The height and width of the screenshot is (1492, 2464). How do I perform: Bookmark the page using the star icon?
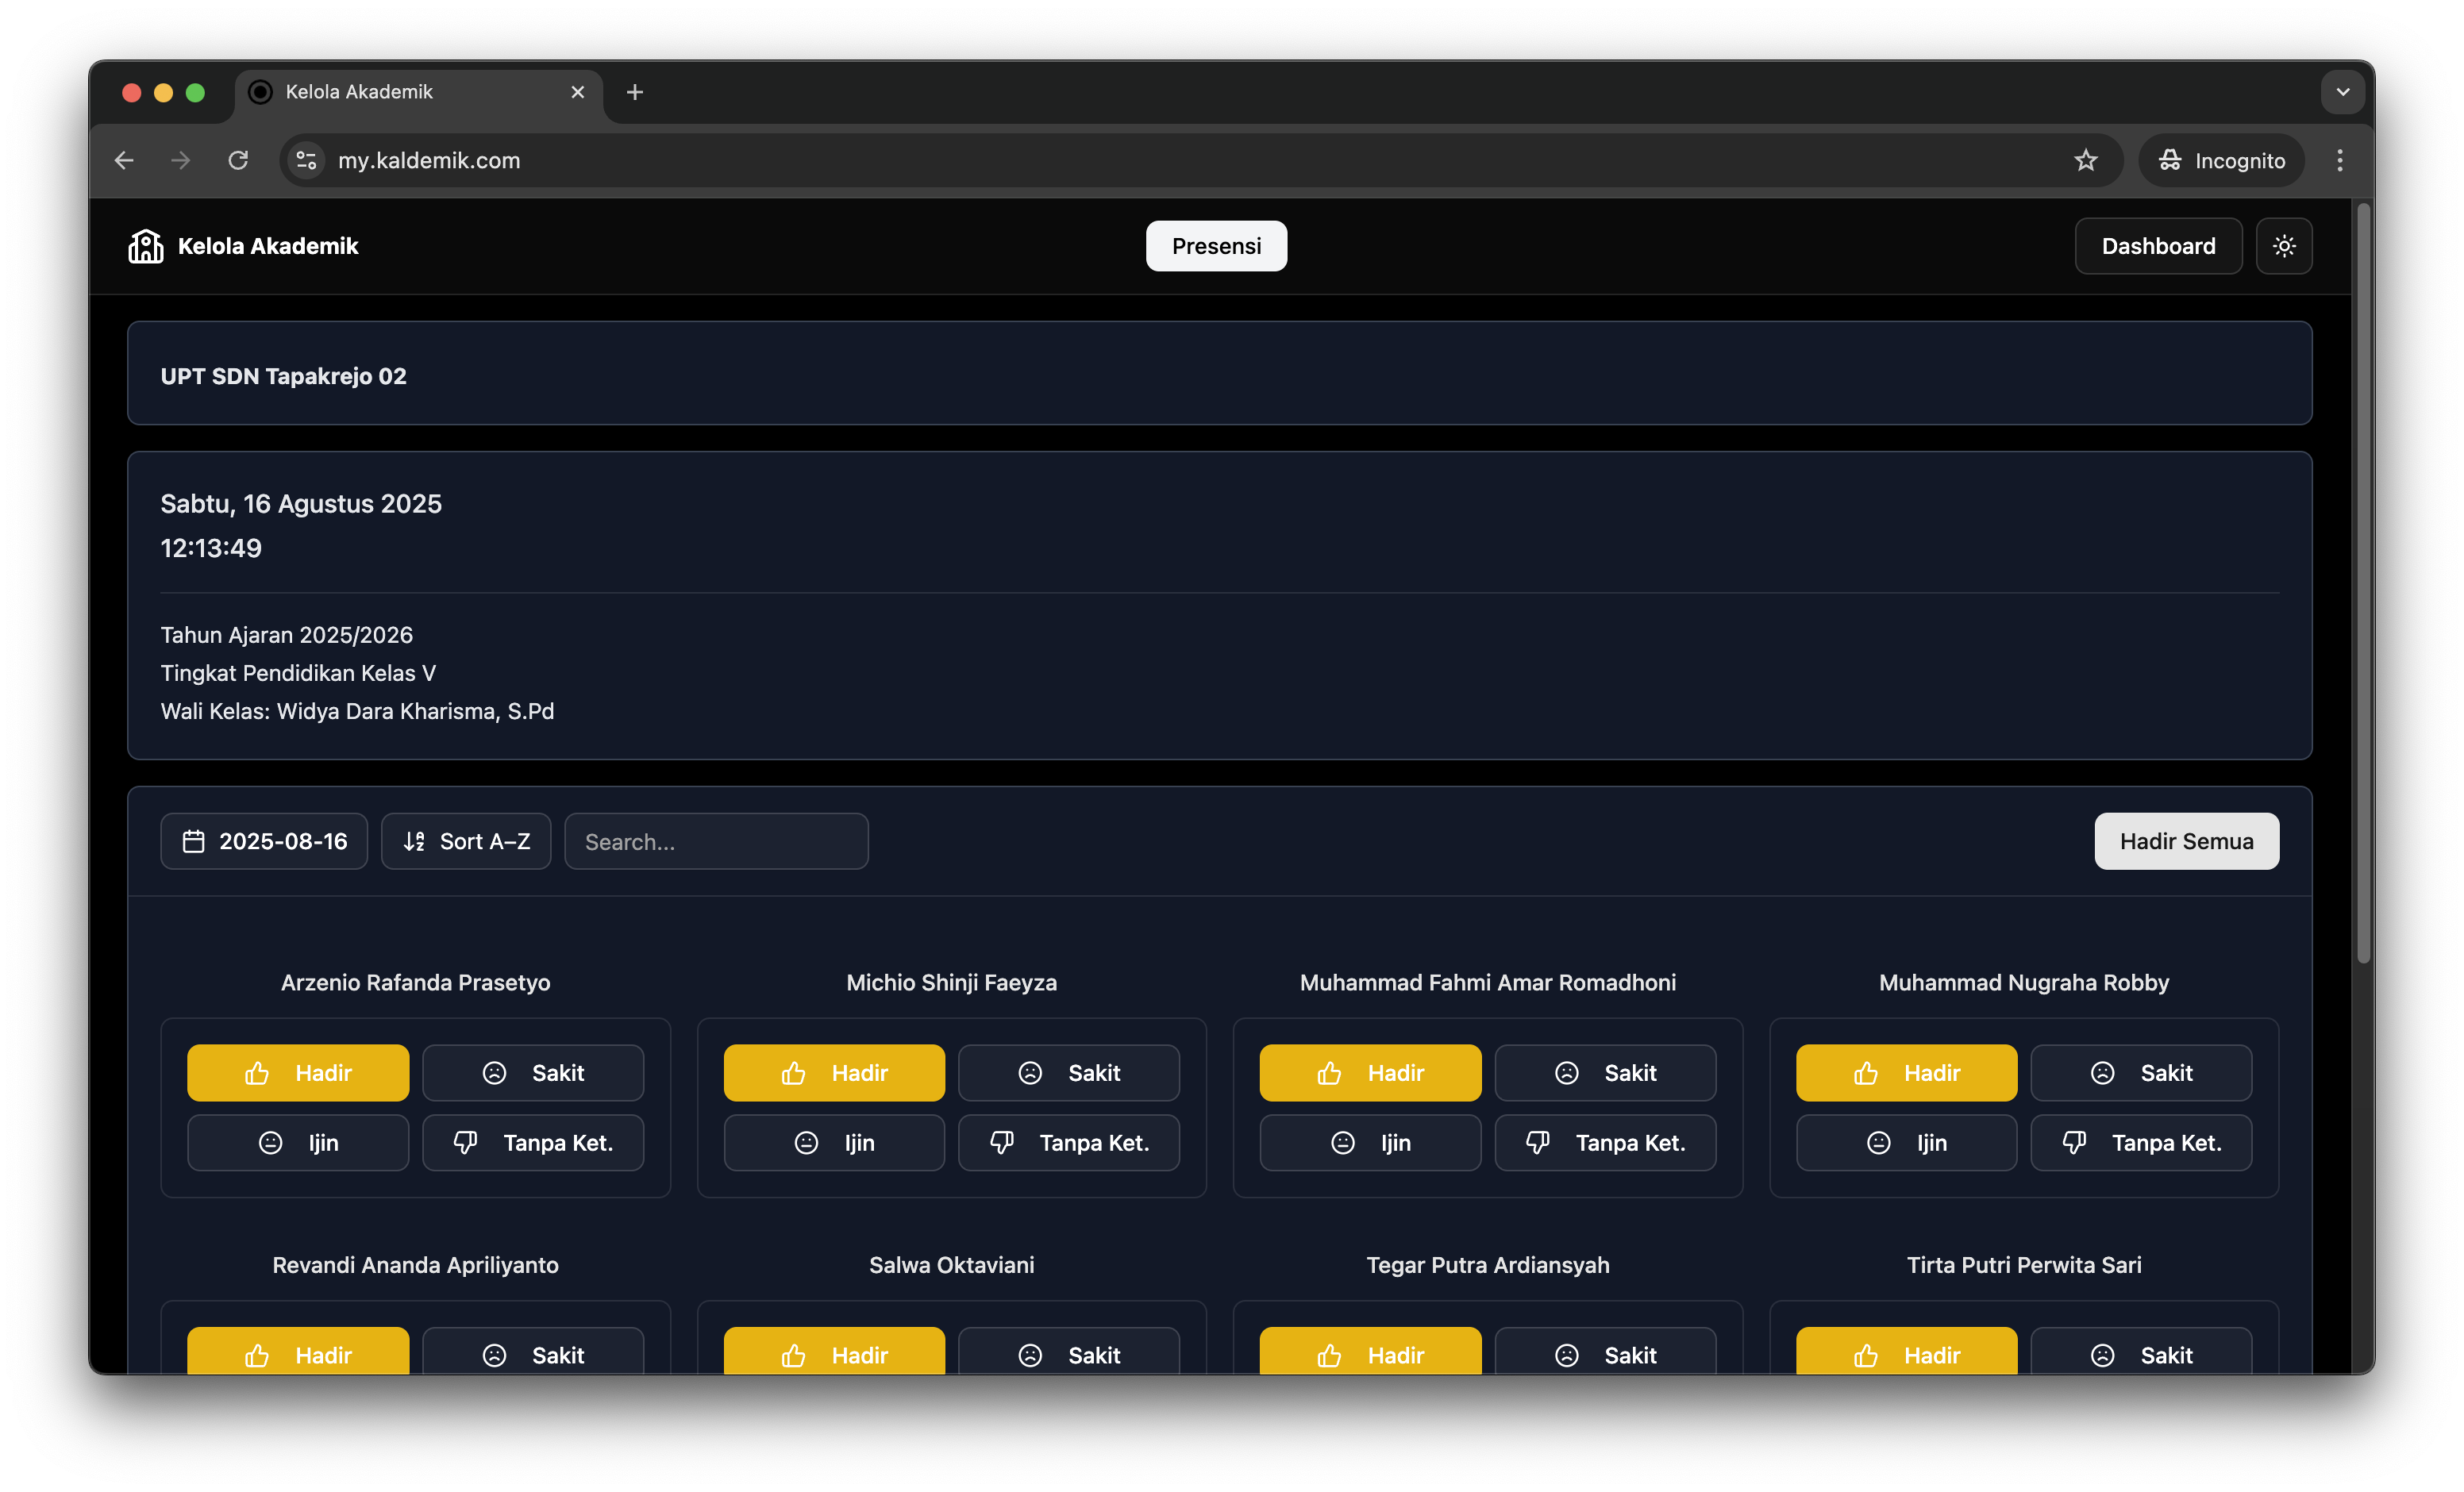coord(2086,160)
